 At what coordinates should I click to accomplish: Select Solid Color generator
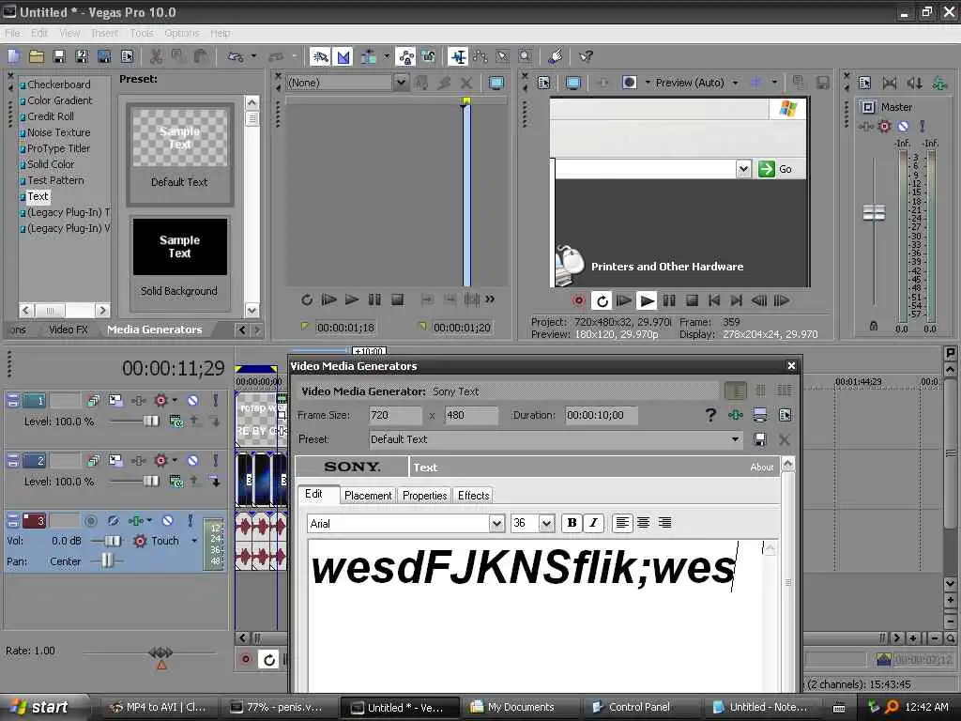click(x=51, y=164)
